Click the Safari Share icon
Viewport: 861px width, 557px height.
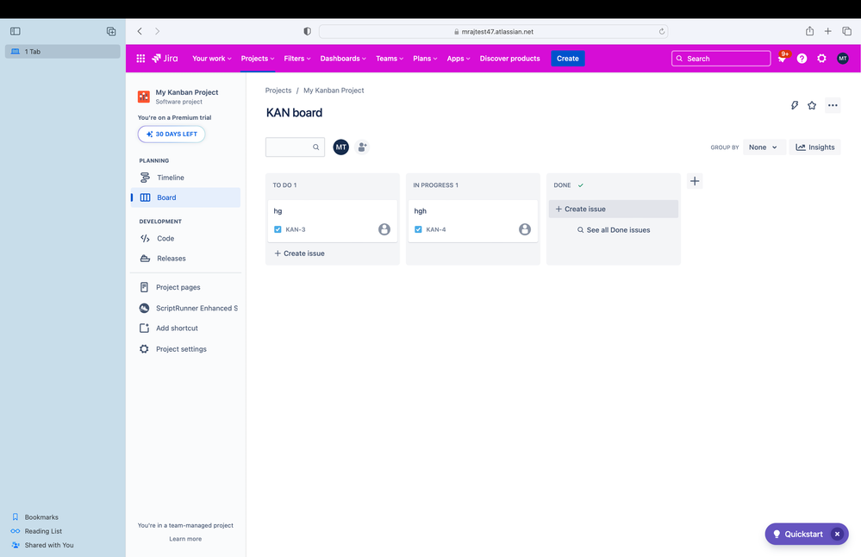tap(809, 31)
